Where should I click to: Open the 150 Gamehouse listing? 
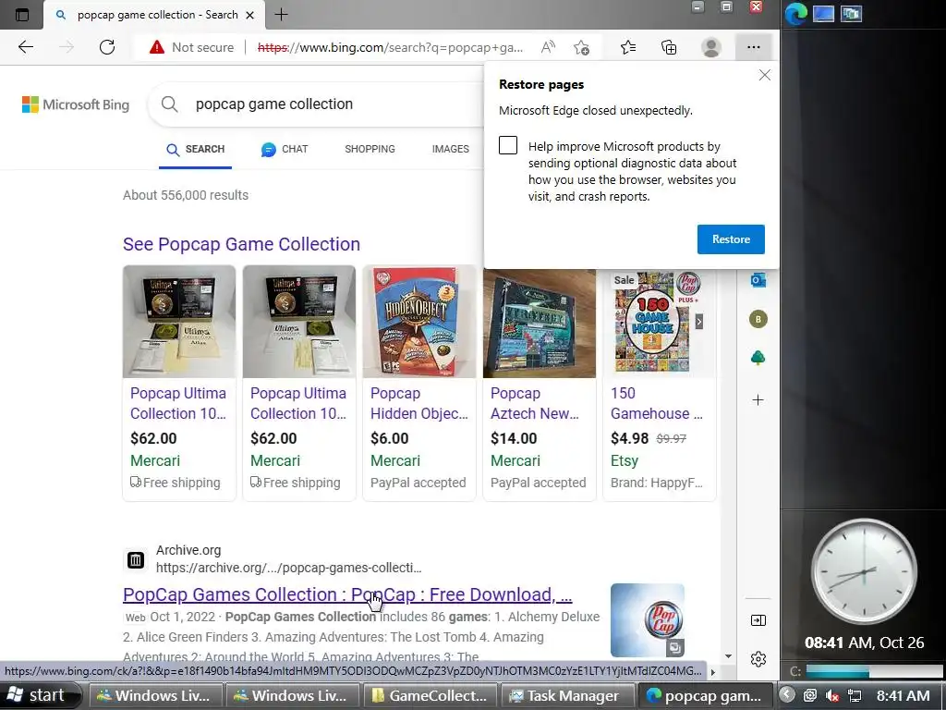[657, 403]
